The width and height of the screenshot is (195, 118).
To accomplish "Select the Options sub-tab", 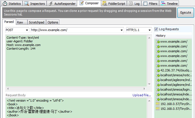I will [x=53, y=22].
